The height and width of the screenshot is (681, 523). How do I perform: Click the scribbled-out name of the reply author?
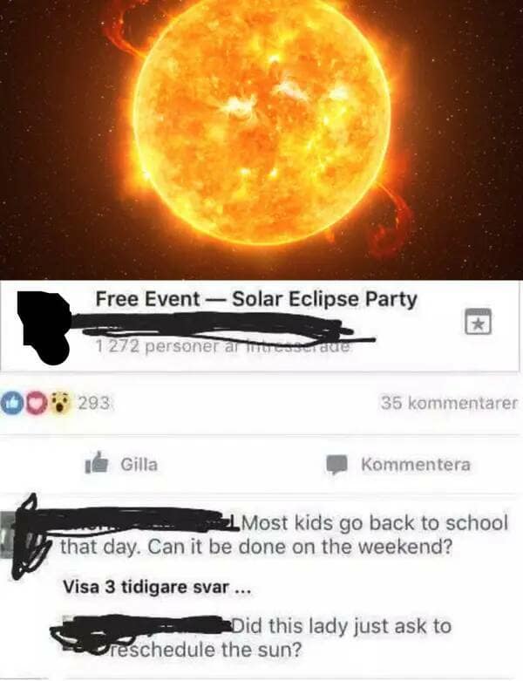click(143, 627)
